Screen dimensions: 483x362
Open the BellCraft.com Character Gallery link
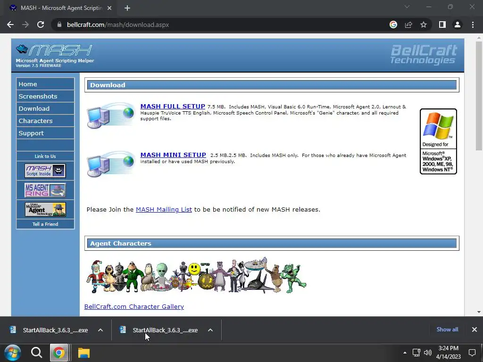click(x=134, y=306)
